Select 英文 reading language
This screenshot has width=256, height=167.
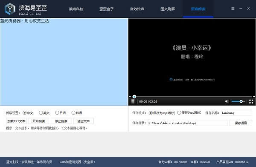coord(44,113)
